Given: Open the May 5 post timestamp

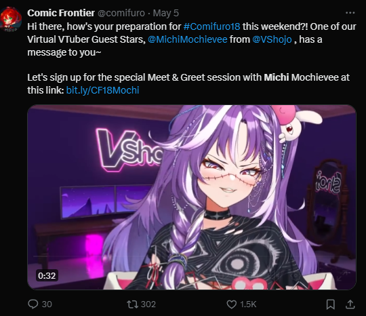Looking at the screenshot, I should point(166,13).
